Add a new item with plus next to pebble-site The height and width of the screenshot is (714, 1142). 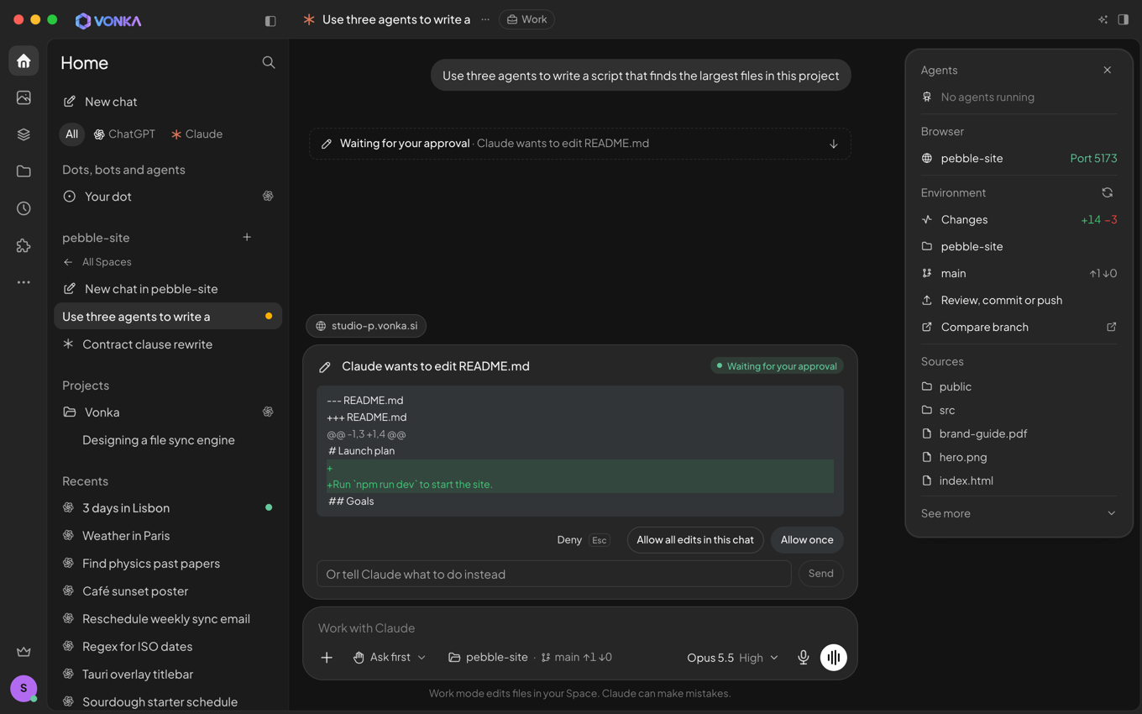click(x=247, y=237)
